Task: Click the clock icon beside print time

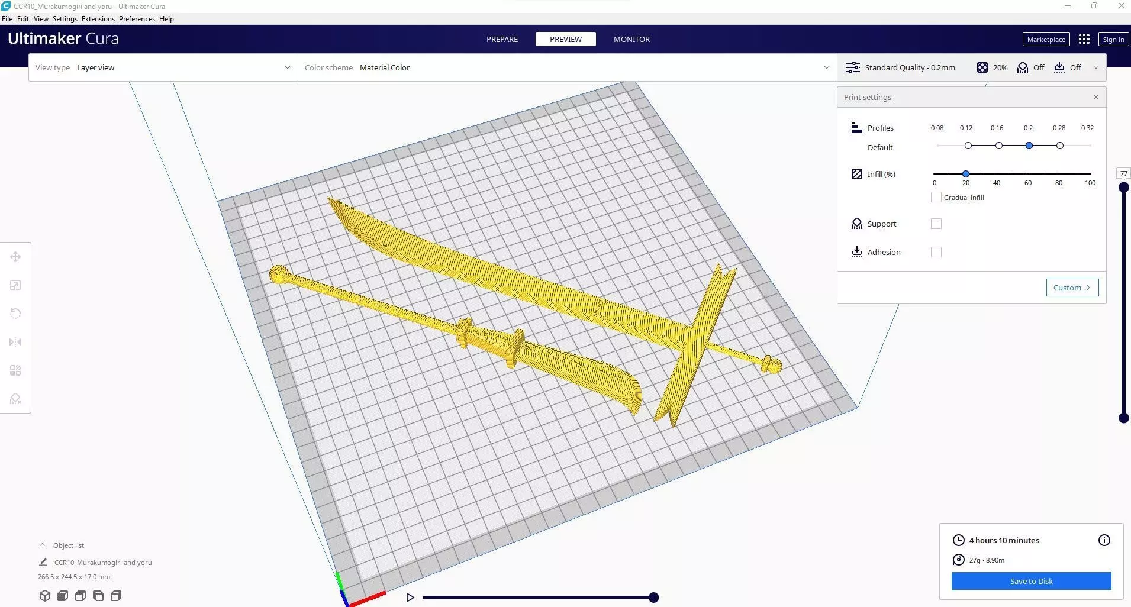Action: coord(959,540)
